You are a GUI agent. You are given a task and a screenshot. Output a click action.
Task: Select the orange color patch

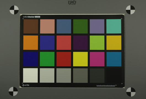(x=31, y=43)
